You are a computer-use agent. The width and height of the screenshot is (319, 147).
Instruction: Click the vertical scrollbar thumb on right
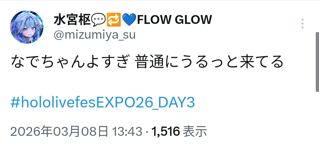point(317,62)
